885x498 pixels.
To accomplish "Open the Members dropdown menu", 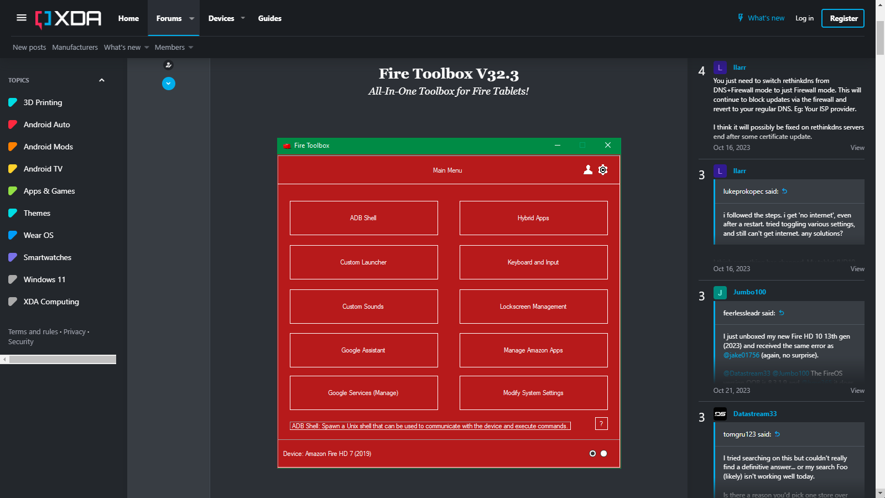I will tap(174, 48).
